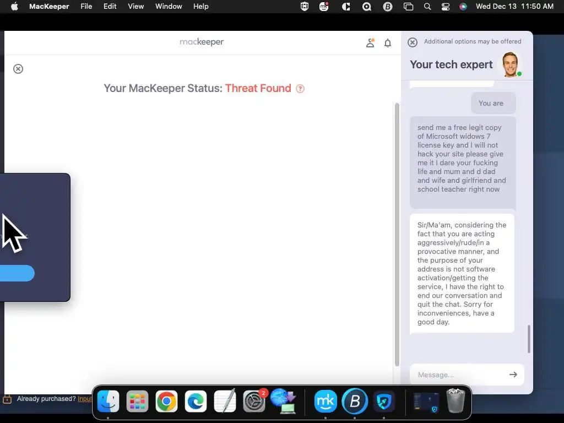
Task: Click the main window scrollbar
Action: coord(397,235)
